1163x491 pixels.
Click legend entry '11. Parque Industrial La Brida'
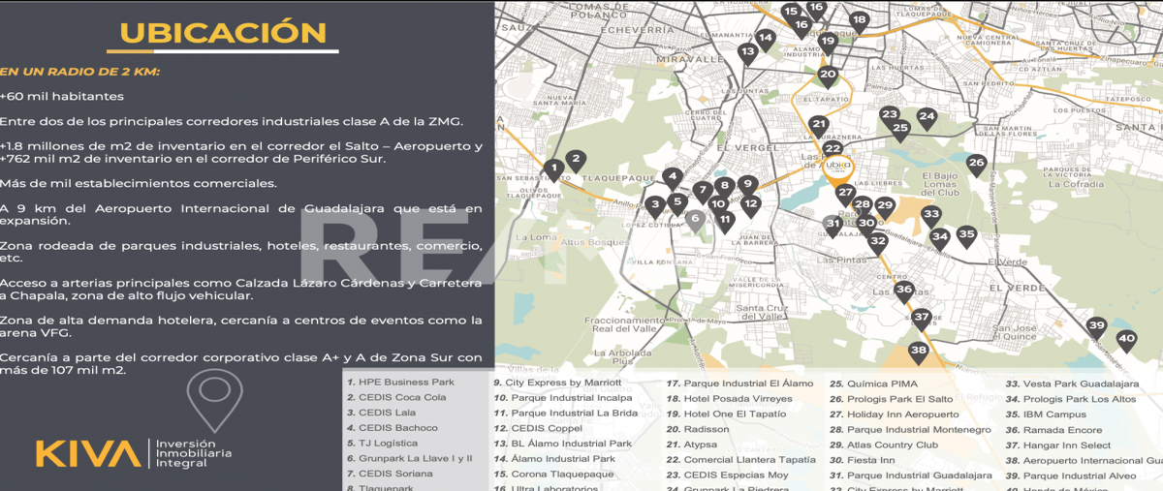click(565, 414)
